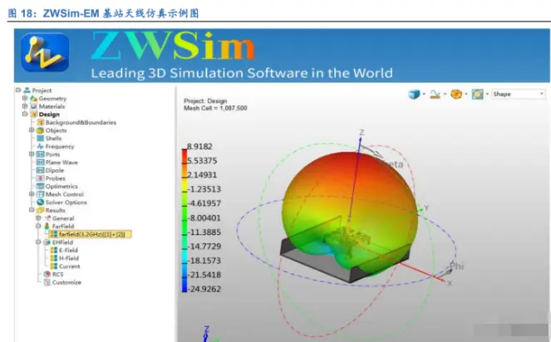
Task: Collapse the Results tree node
Action: [x=32, y=210]
